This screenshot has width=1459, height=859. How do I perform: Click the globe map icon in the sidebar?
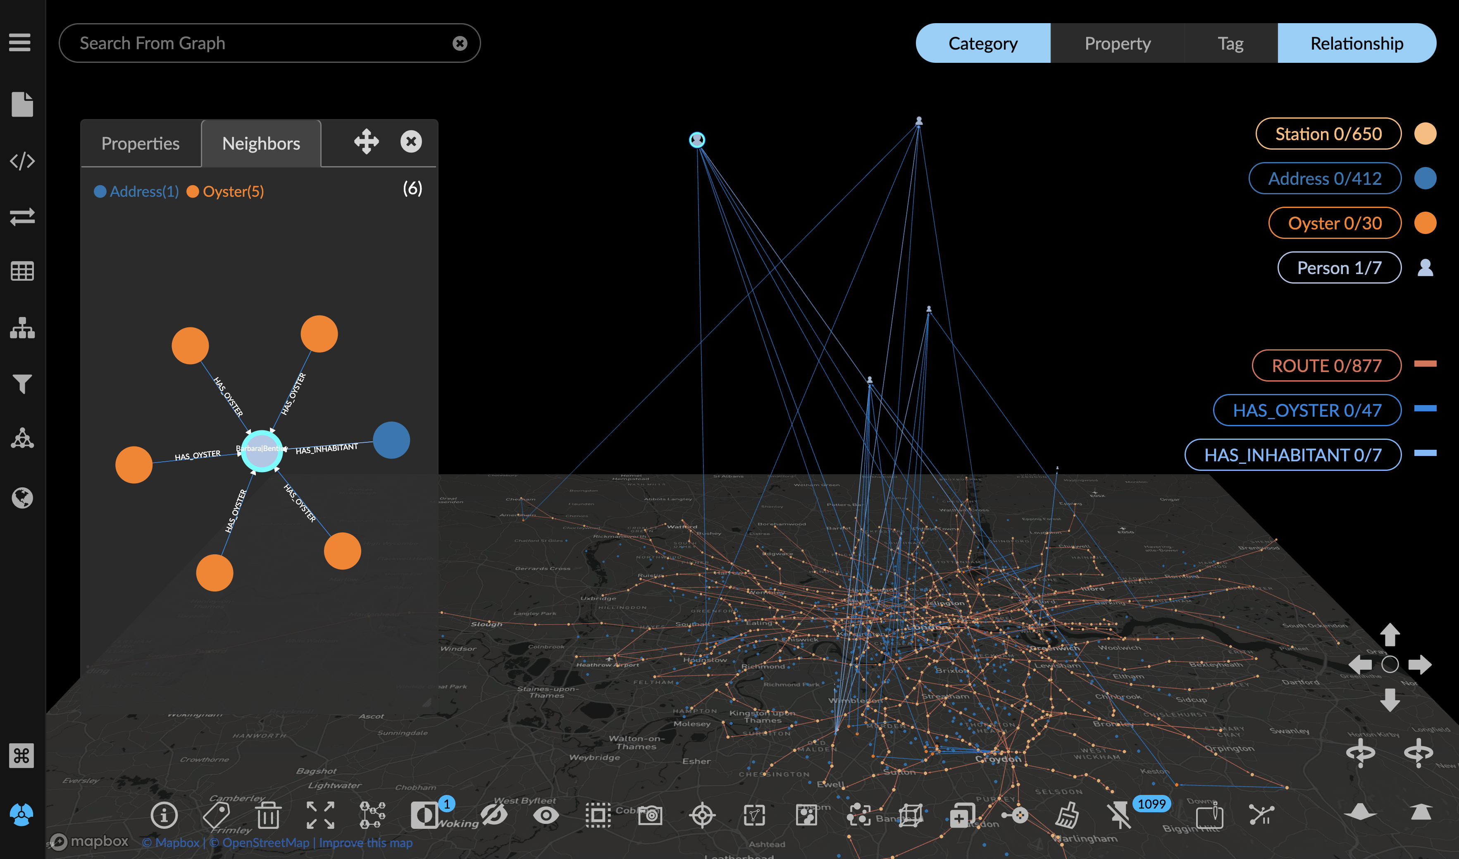[x=22, y=498]
